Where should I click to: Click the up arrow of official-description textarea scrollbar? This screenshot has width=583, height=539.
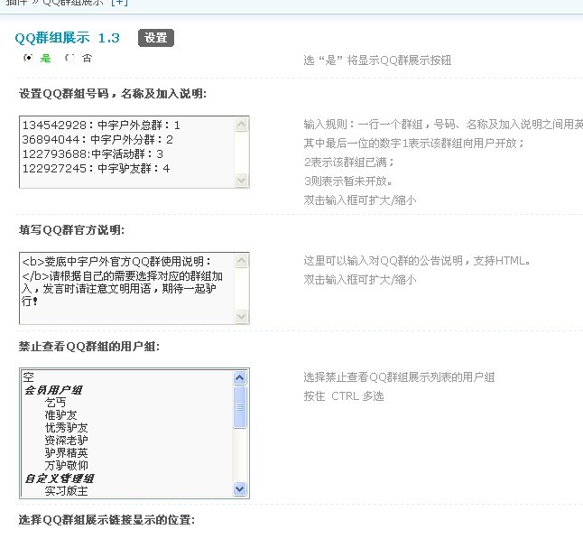[x=241, y=261]
